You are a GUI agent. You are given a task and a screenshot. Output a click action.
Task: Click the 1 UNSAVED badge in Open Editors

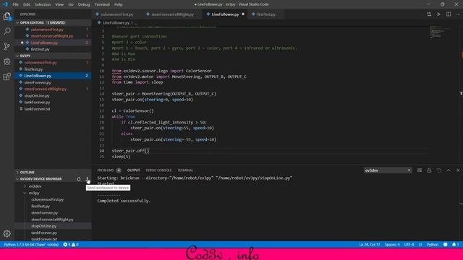click(x=56, y=22)
